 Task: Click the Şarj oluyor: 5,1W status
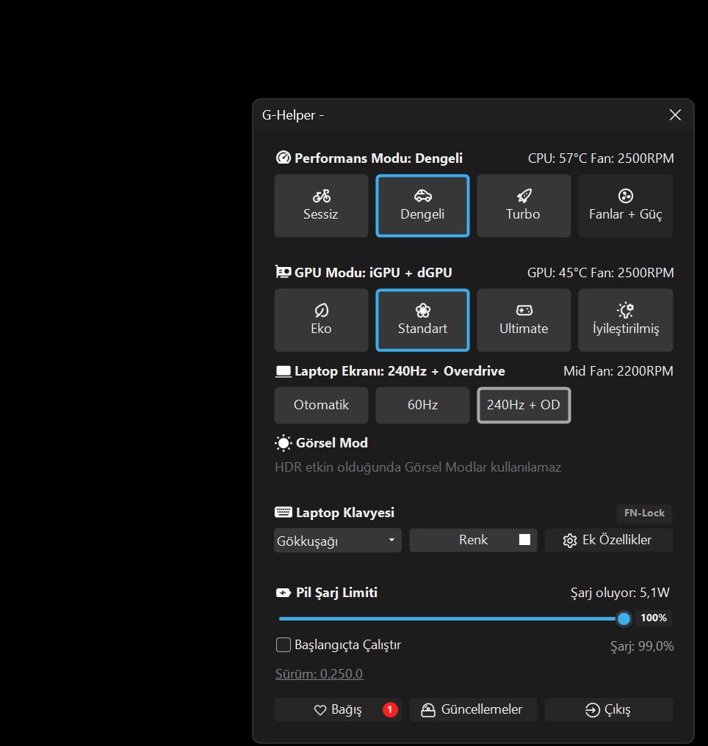621,593
